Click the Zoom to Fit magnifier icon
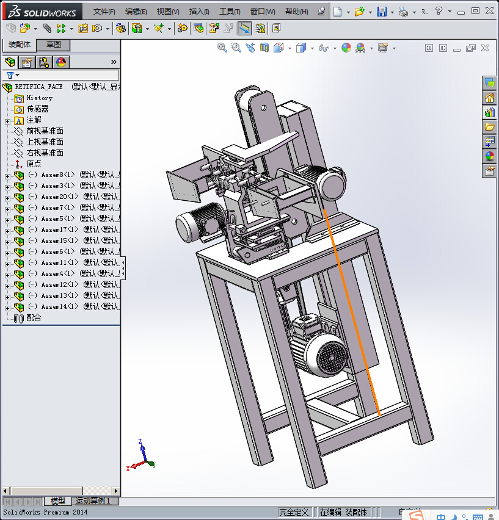Viewport: 499px width, 520px height. pyautogui.click(x=222, y=48)
